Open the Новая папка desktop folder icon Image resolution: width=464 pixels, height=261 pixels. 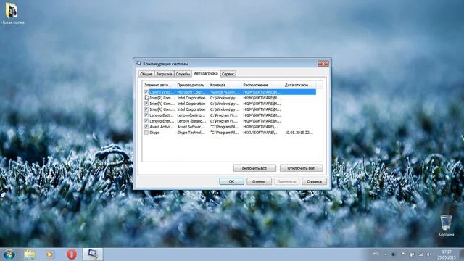tap(12, 13)
